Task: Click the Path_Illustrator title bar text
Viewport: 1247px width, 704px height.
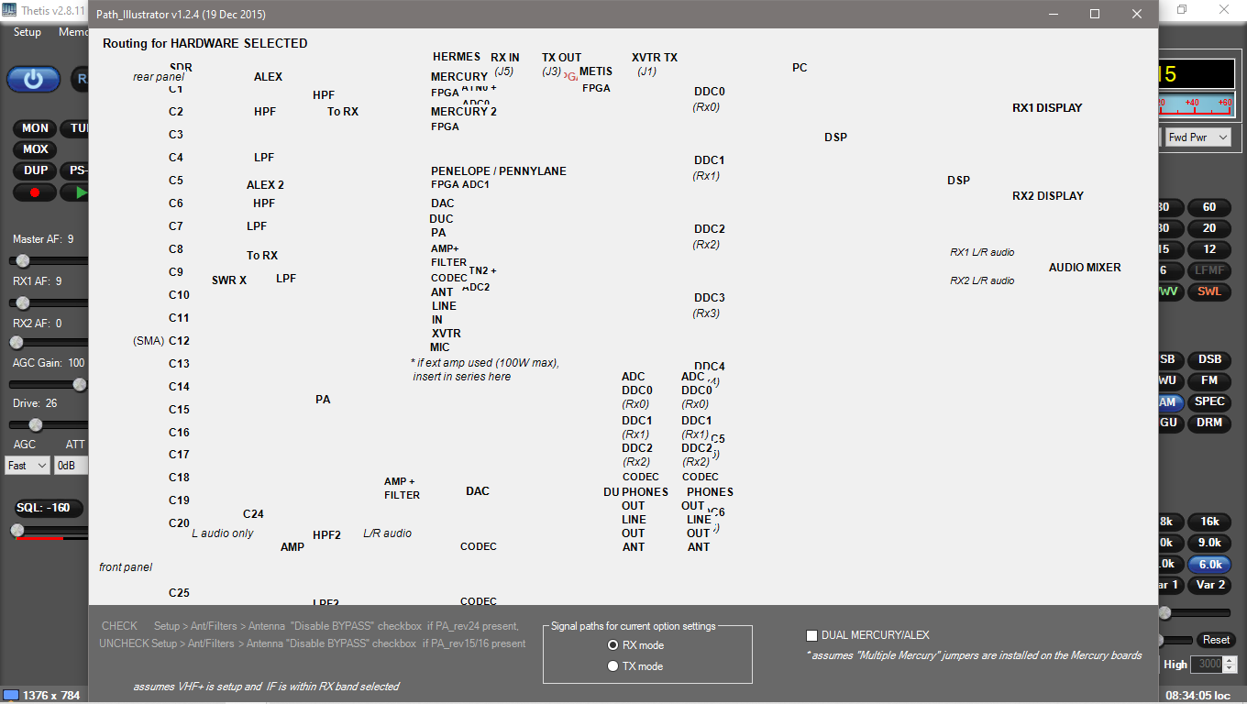Action: 182,15
